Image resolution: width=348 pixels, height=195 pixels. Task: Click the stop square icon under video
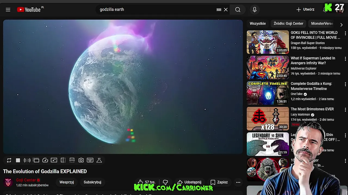coord(18,160)
